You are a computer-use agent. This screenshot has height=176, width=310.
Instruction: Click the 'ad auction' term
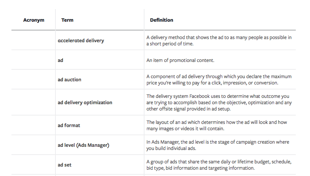pyautogui.click(x=70, y=80)
